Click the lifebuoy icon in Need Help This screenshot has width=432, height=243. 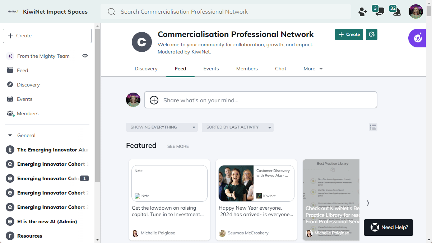click(x=375, y=228)
